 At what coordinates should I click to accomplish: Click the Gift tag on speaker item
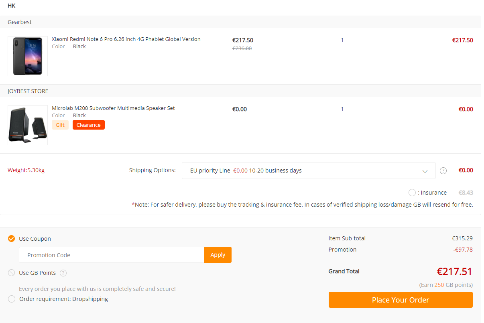[60, 125]
